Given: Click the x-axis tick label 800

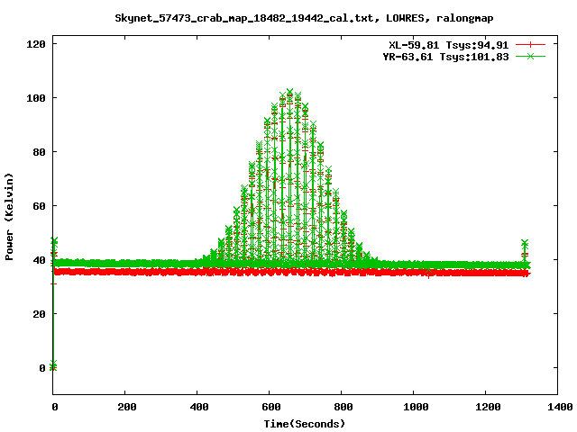Looking at the screenshot, I should tap(343, 407).
